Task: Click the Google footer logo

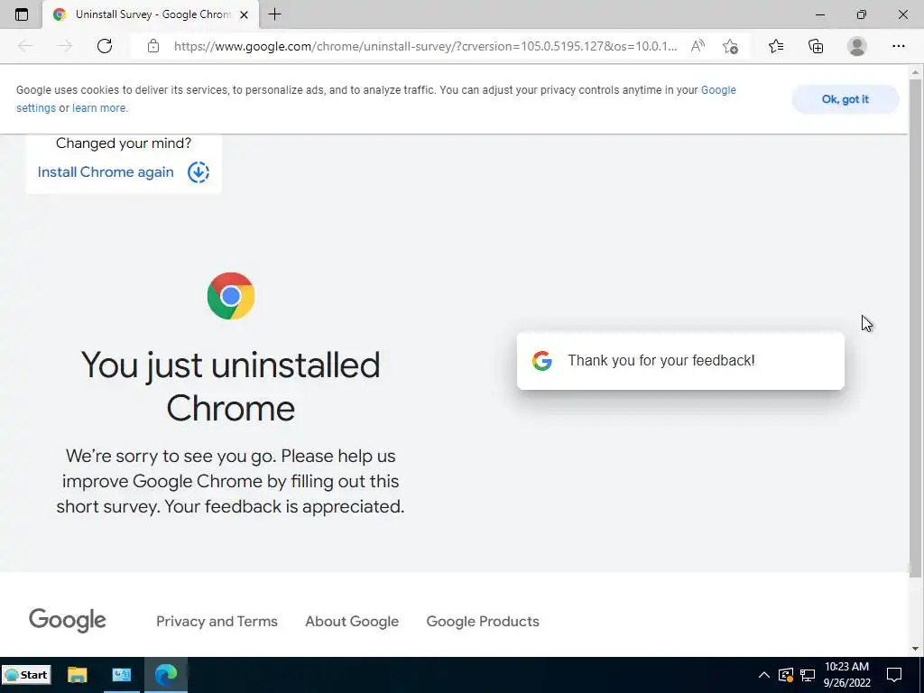Action: coord(68,621)
